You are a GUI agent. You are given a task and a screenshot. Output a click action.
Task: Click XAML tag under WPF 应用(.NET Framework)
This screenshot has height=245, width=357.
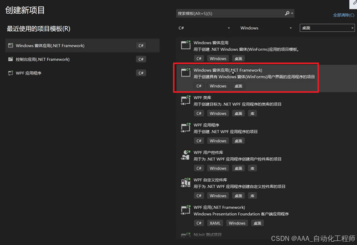(215, 223)
